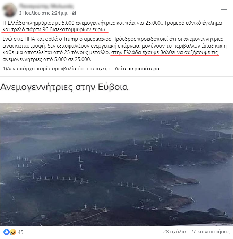This screenshot has height=239, width=233.
Task: Open the poster's profile avatar picture
Action: (x=10, y=10)
